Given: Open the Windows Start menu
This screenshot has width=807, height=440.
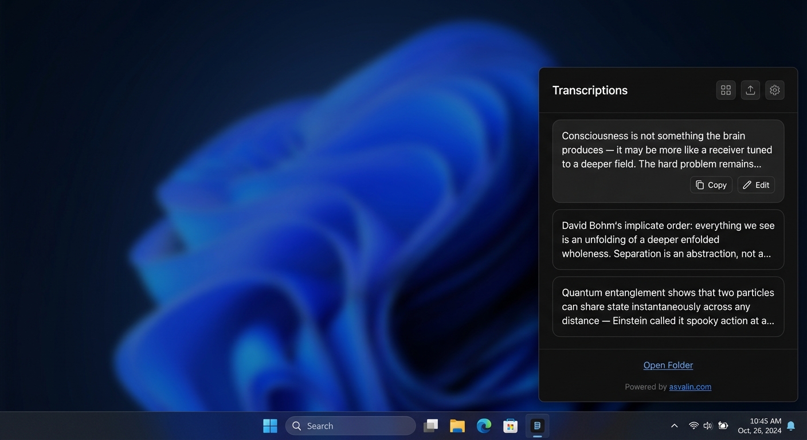Looking at the screenshot, I should click(270, 426).
